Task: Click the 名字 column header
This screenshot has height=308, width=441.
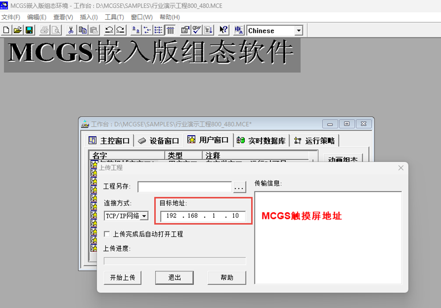Action: 127,156
